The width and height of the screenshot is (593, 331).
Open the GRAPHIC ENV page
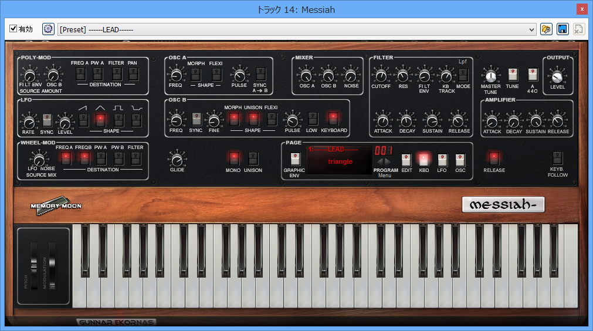point(295,159)
